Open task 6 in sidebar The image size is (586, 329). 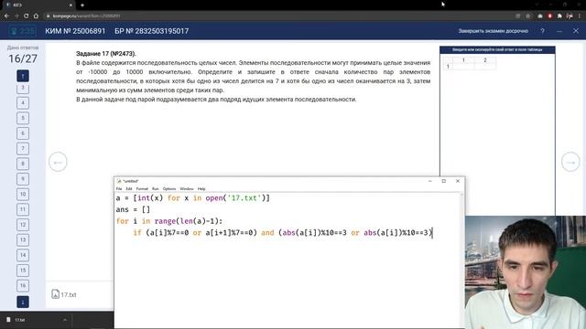[x=23, y=133]
